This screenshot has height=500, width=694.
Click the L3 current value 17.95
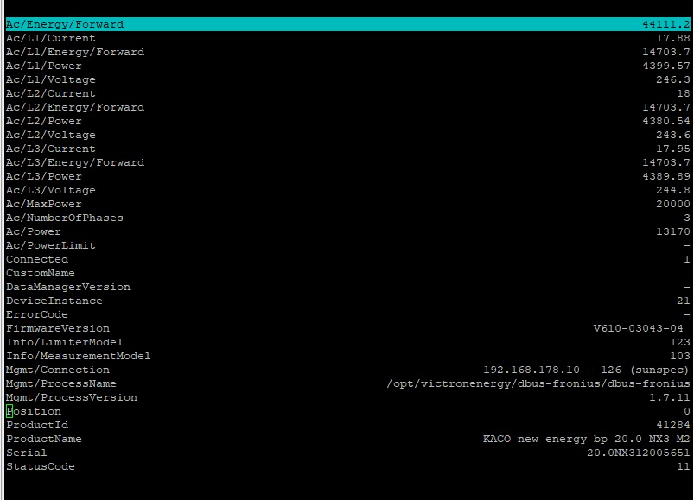tap(672, 149)
